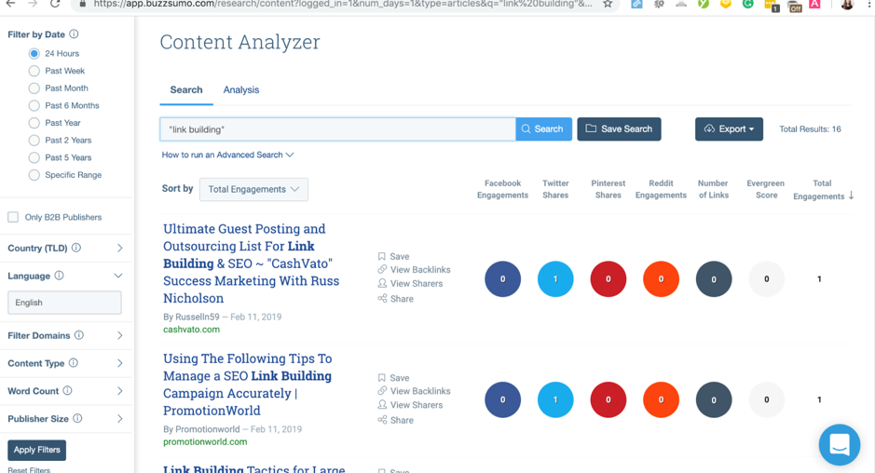Click the Reset Filters link
Image resolution: width=875 pixels, height=473 pixels.
[x=29, y=469]
